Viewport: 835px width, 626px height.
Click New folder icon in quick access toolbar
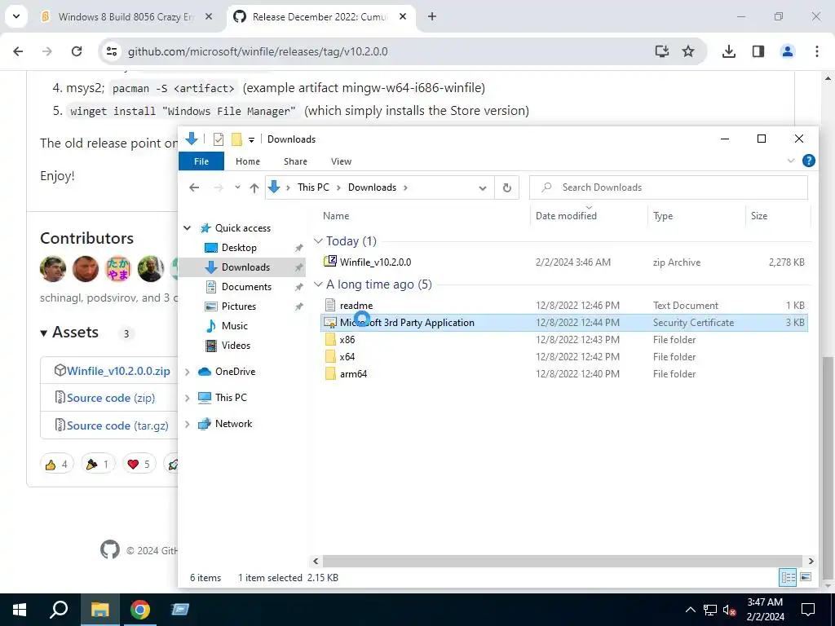pos(236,139)
